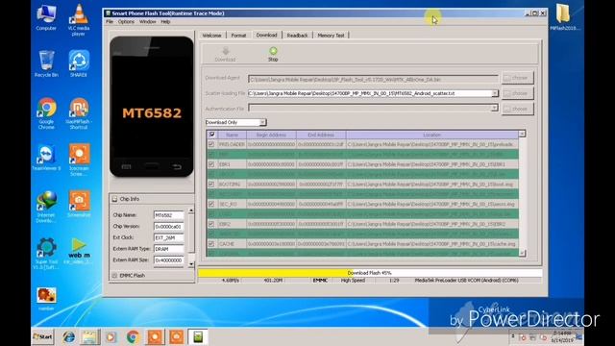The image size is (615, 346).
Task: Click partition table scrollbar up arrow
Action: tap(522, 135)
